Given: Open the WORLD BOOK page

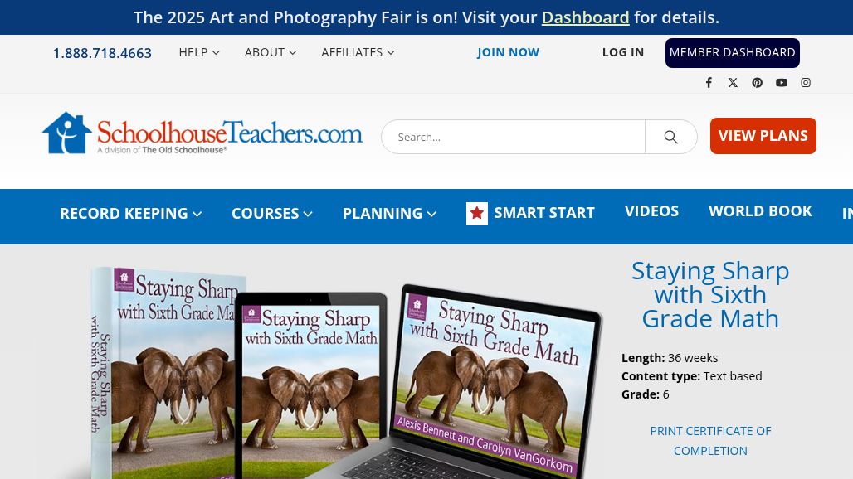Looking at the screenshot, I should point(760,211).
